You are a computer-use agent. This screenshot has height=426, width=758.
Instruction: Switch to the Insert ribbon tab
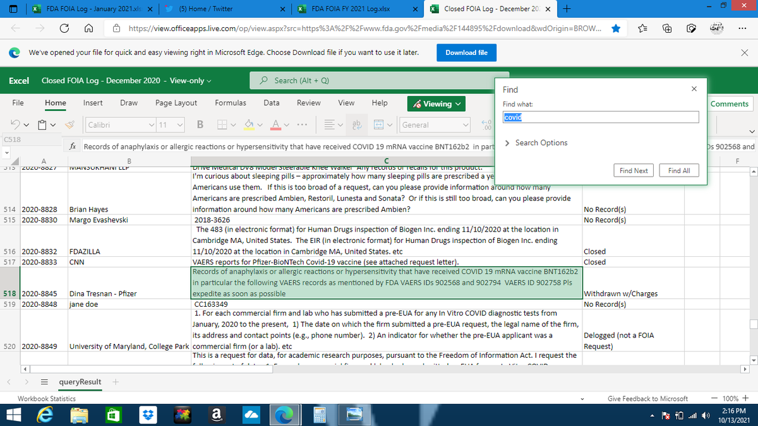[x=93, y=103]
